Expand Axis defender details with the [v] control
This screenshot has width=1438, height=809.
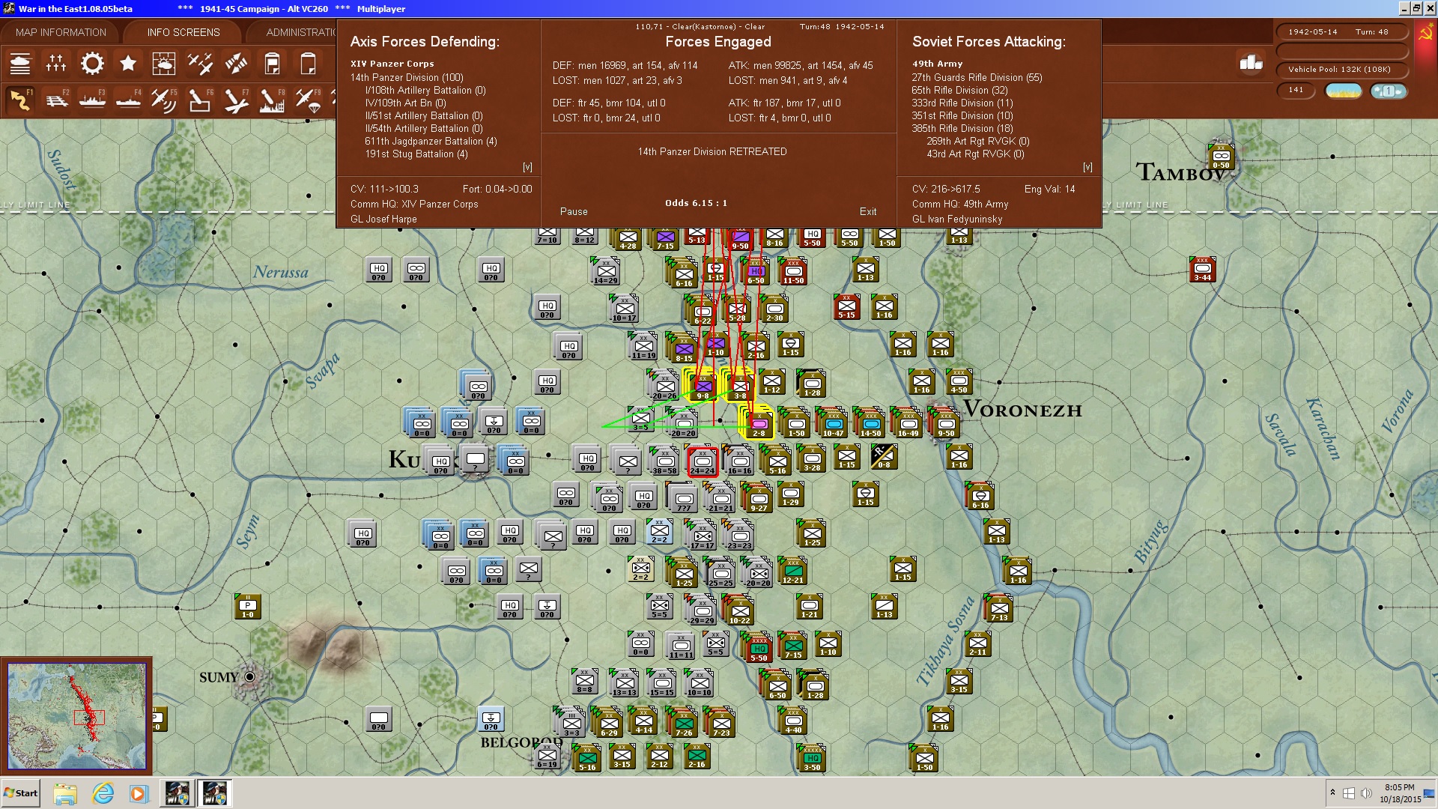[526, 168]
